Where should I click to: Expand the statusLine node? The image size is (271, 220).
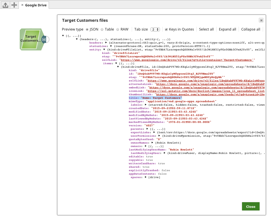[x=111, y=46]
